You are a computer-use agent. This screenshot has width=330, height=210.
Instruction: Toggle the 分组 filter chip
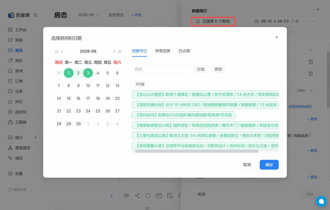pyautogui.click(x=200, y=69)
